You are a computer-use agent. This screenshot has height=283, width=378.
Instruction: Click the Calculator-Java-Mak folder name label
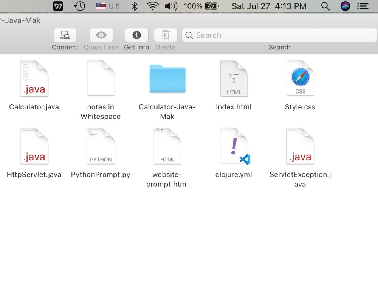tap(167, 112)
